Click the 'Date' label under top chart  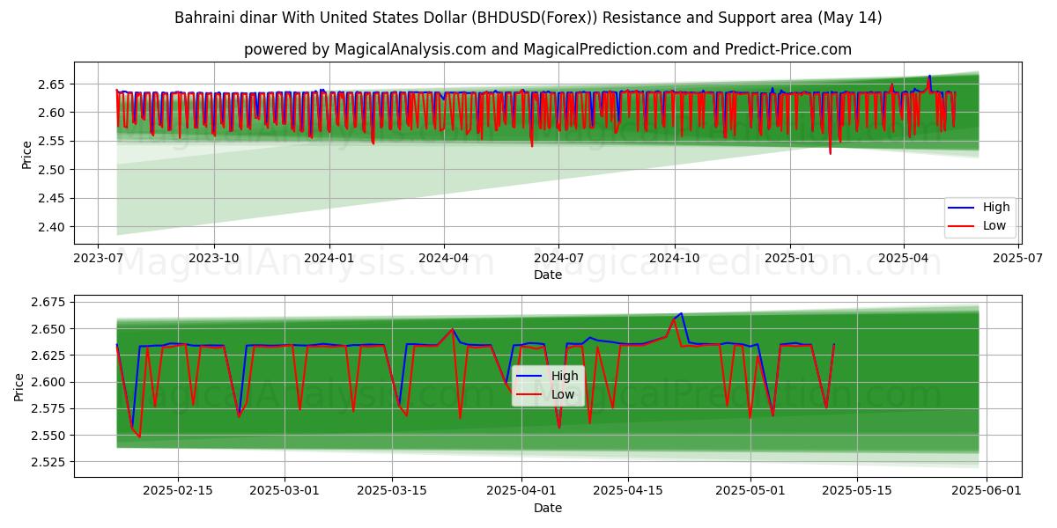click(547, 275)
